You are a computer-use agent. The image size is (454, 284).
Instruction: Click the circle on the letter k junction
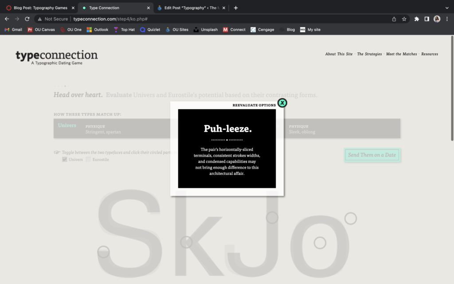click(187, 242)
